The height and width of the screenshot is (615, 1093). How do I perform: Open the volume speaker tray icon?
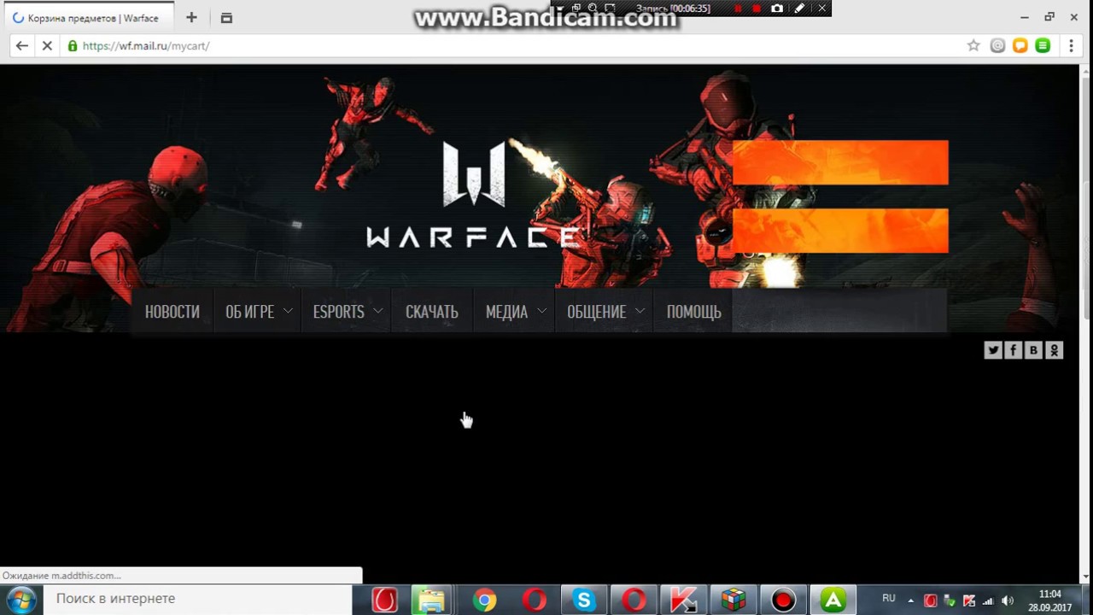(1008, 600)
